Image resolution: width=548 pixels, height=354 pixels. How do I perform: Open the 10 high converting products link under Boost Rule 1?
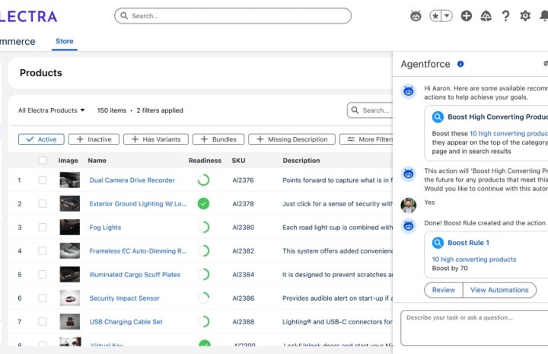click(474, 260)
